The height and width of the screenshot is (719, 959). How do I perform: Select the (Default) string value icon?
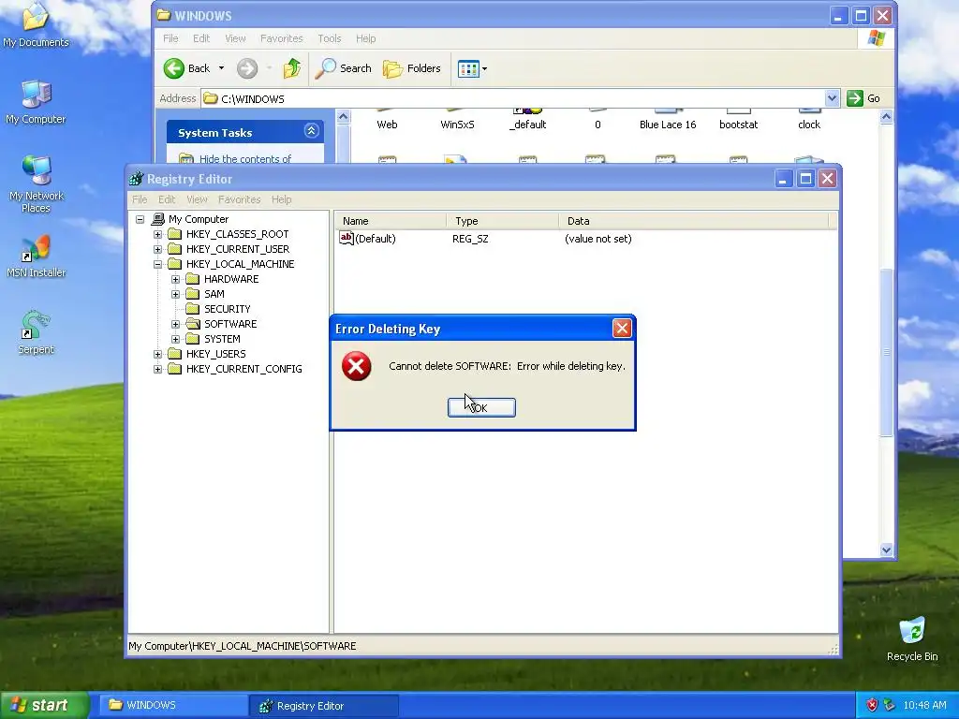pos(347,238)
